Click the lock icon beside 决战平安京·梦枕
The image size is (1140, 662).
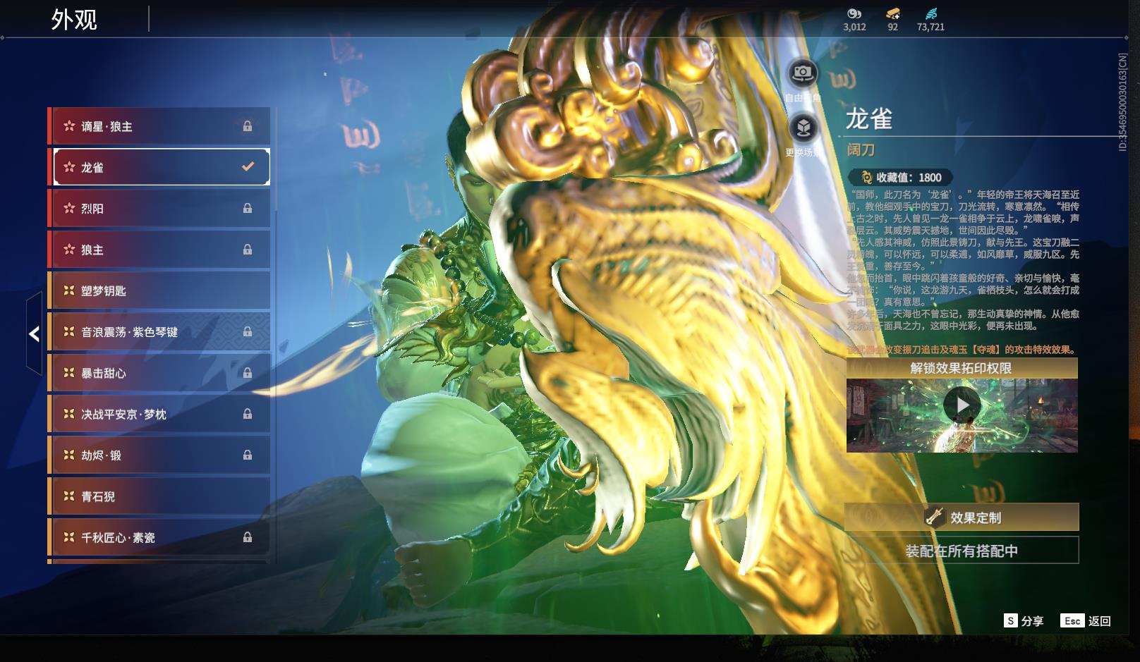pos(248,414)
